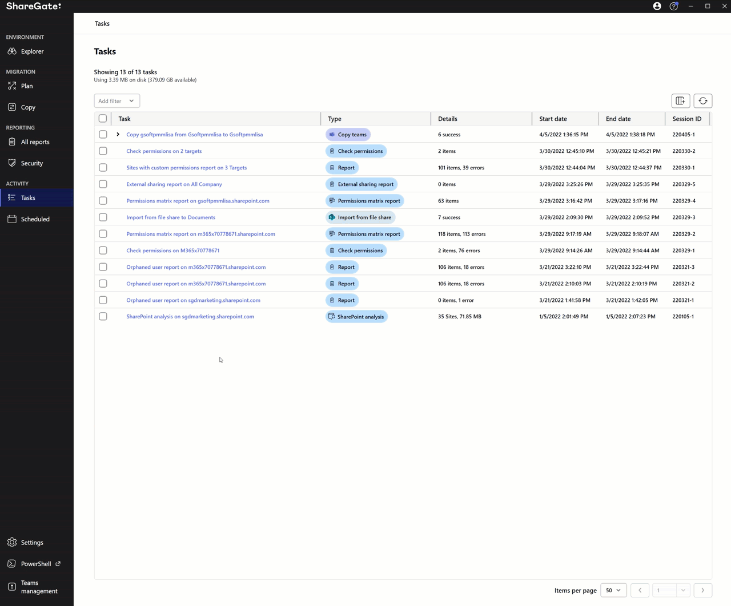The height and width of the screenshot is (606, 731).
Task: Click the refresh tasks icon button
Action: tap(703, 101)
